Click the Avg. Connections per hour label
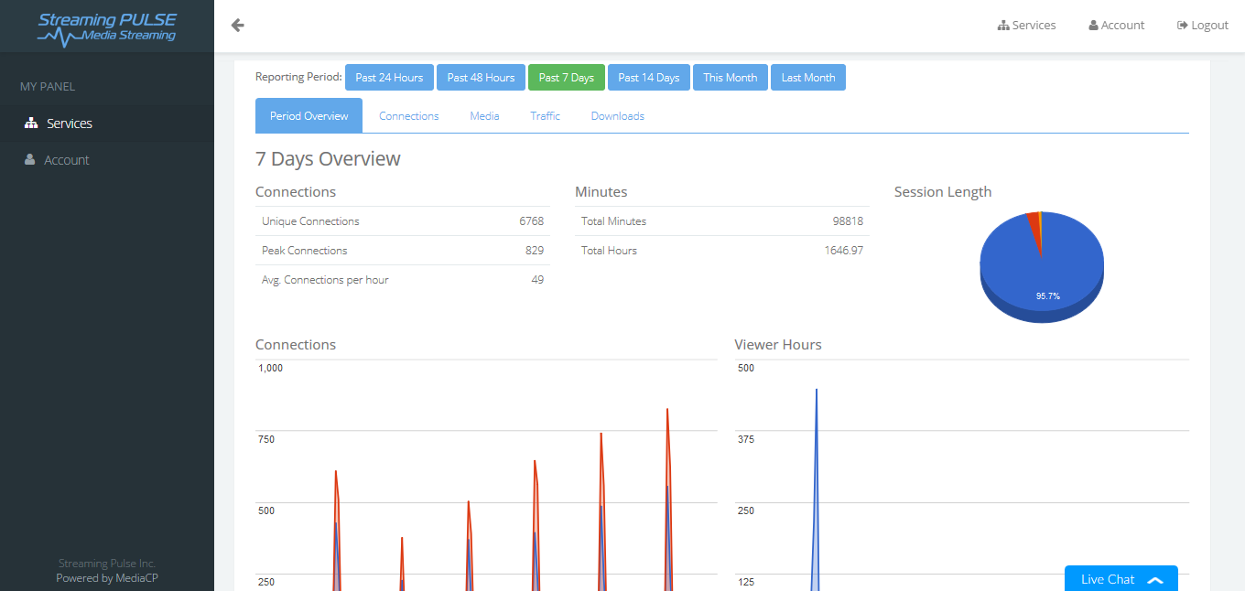The image size is (1245, 591). (325, 280)
